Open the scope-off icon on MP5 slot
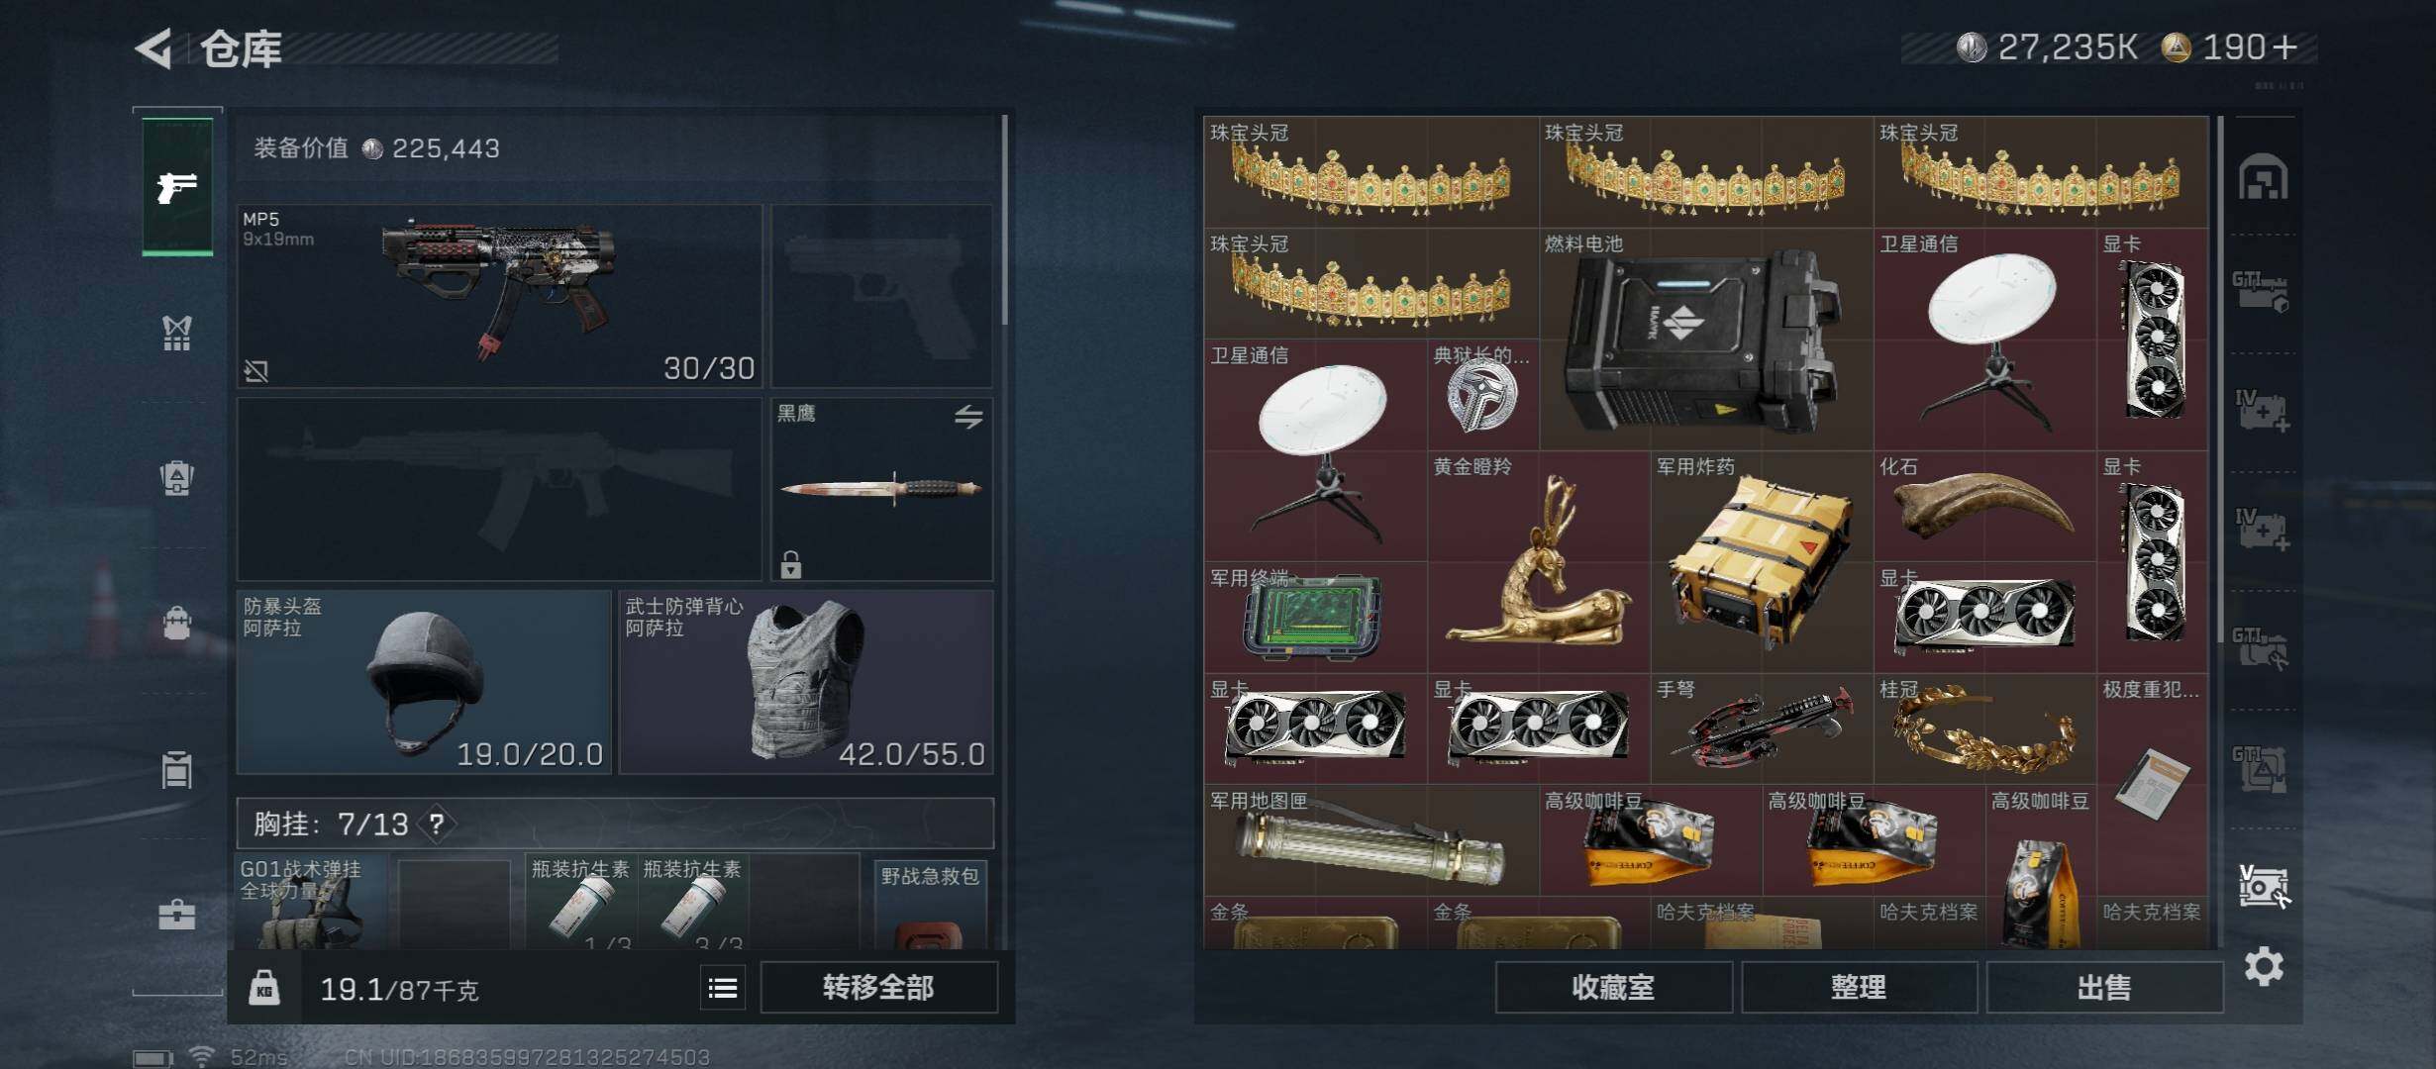The height and width of the screenshot is (1069, 2436). point(255,371)
